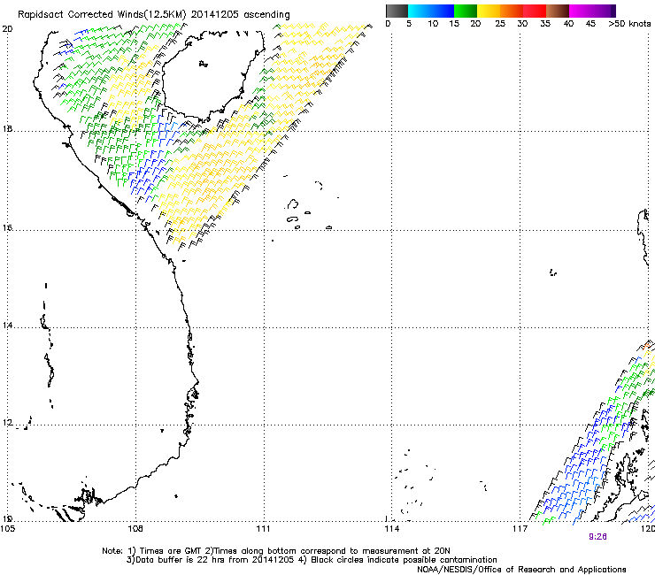Click the legend label '45'
Screen dimensions: 655x575
[590, 24]
